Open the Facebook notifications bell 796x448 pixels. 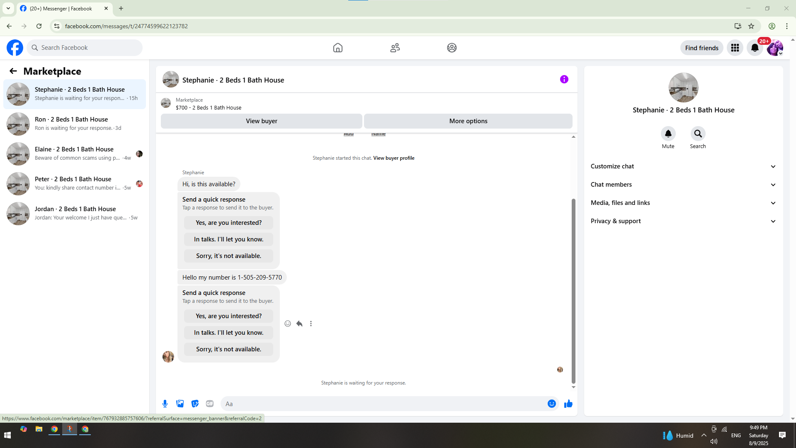tap(755, 48)
